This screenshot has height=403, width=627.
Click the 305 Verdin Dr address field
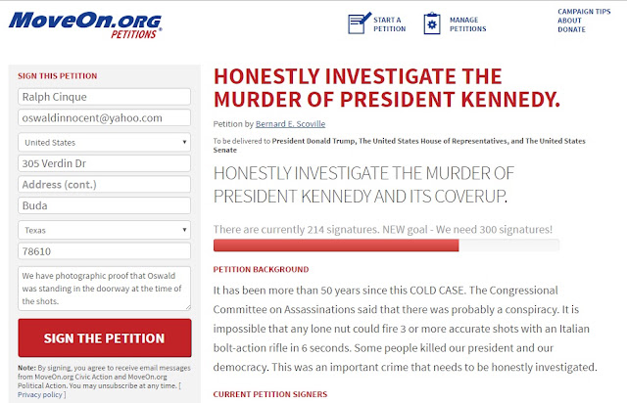[x=105, y=163]
